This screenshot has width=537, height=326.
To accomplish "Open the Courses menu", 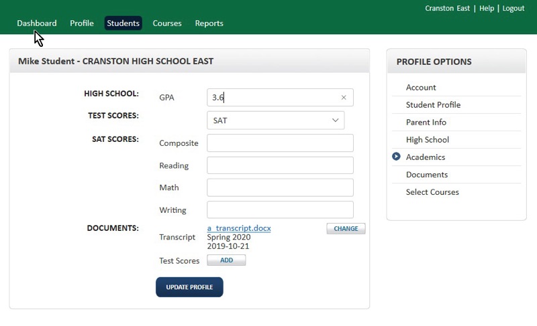I will click(x=167, y=23).
